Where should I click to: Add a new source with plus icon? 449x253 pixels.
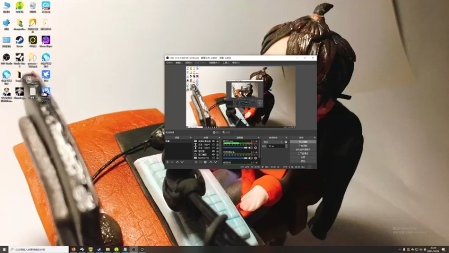pyautogui.click(x=196, y=162)
